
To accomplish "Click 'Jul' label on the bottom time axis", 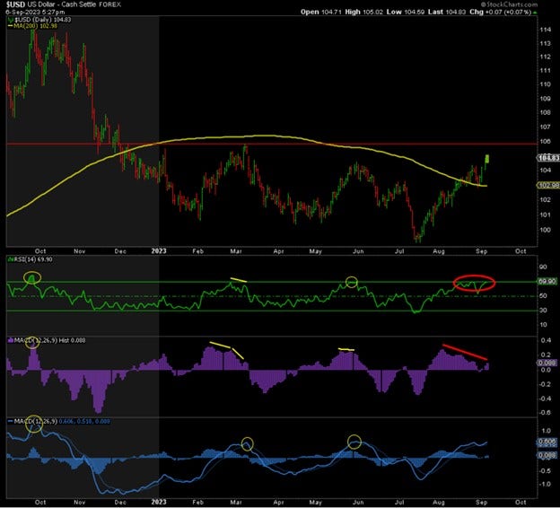I will click(x=399, y=502).
